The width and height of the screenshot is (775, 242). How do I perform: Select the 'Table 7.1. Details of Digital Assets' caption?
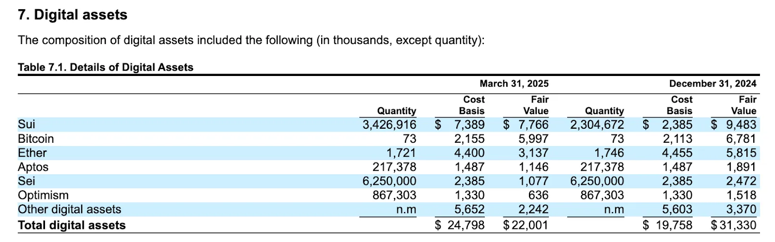pos(106,67)
